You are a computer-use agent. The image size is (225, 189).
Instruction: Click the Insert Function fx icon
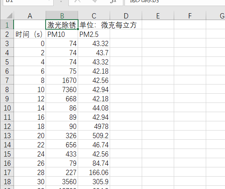pyautogui.click(x=113, y=1)
